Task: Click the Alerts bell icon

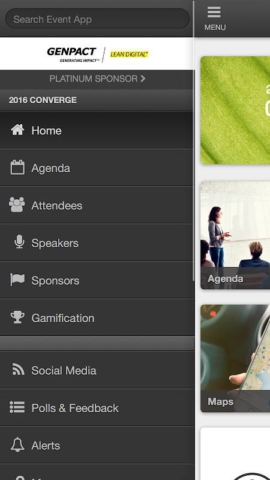Action: tap(17, 445)
